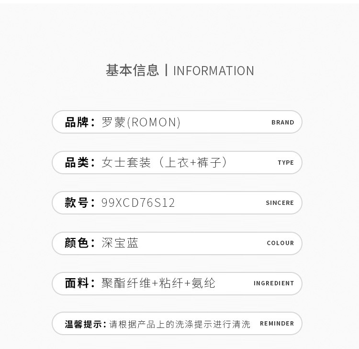Screen dimensions: 359x349
Task: Select the 品类 label
Action: [77, 162]
